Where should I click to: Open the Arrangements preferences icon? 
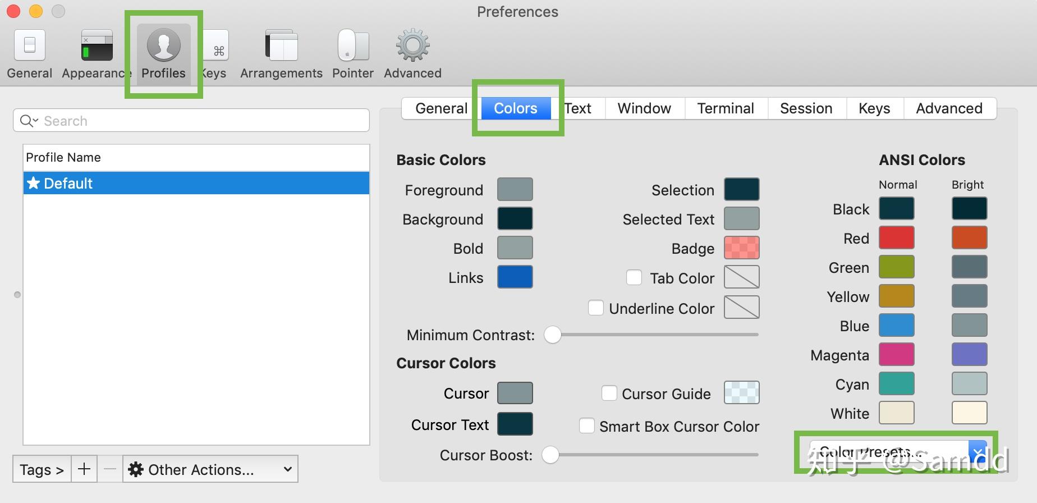pyautogui.click(x=281, y=45)
